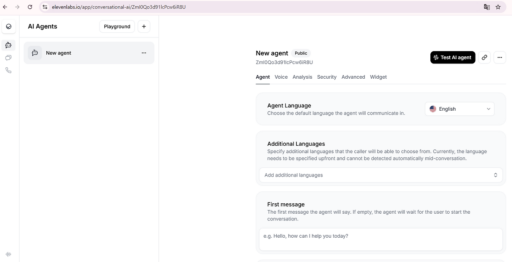Switch to the Agent tab
Viewport: 512px width, 262px height.
[263, 77]
